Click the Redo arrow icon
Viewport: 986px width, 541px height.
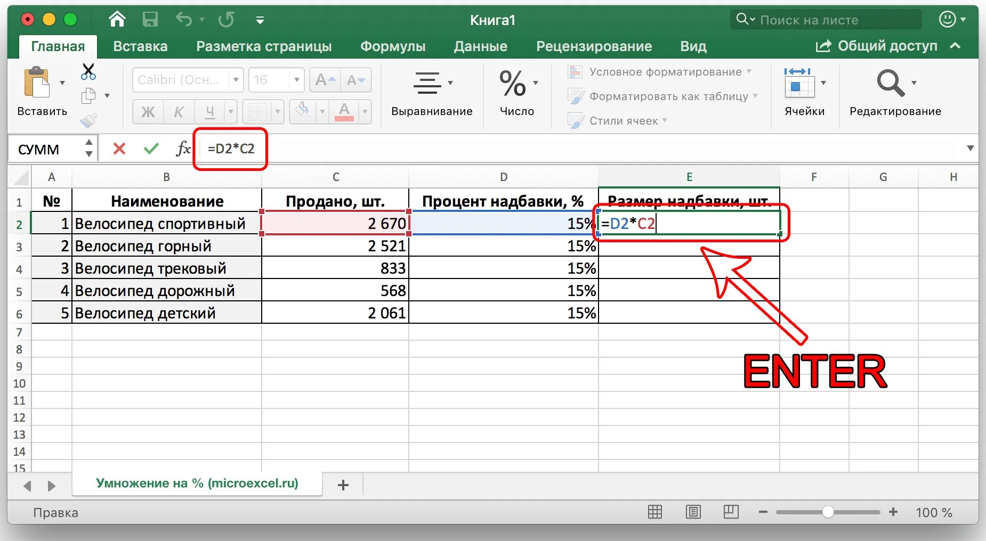[226, 20]
